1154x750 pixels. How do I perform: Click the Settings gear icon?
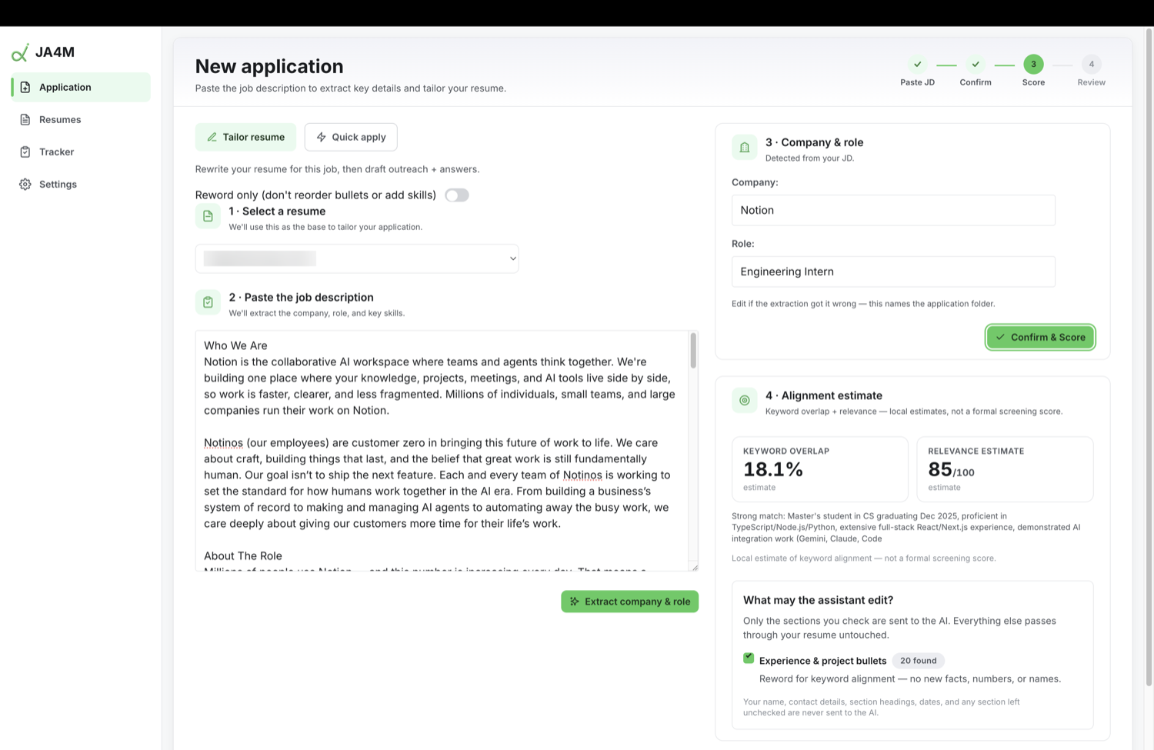[x=25, y=184]
